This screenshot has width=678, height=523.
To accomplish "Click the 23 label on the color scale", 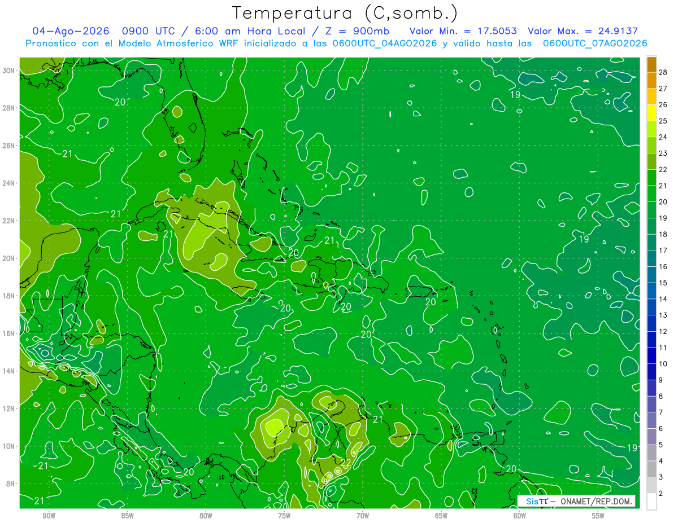I will [x=664, y=153].
